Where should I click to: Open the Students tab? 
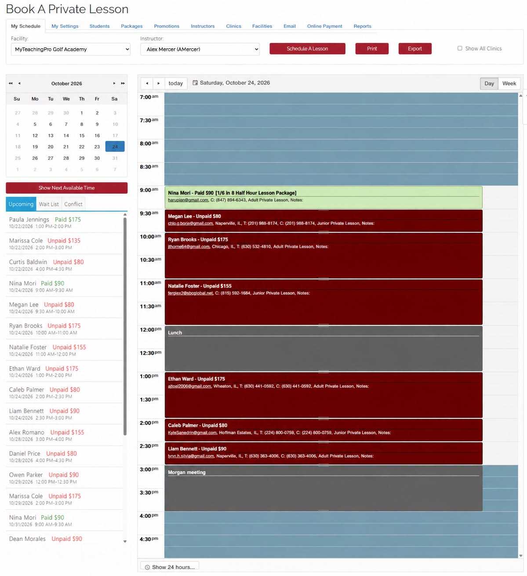click(x=99, y=26)
